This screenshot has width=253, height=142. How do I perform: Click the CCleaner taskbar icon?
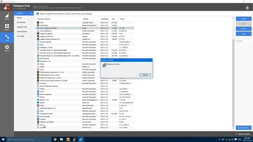click(x=74, y=139)
